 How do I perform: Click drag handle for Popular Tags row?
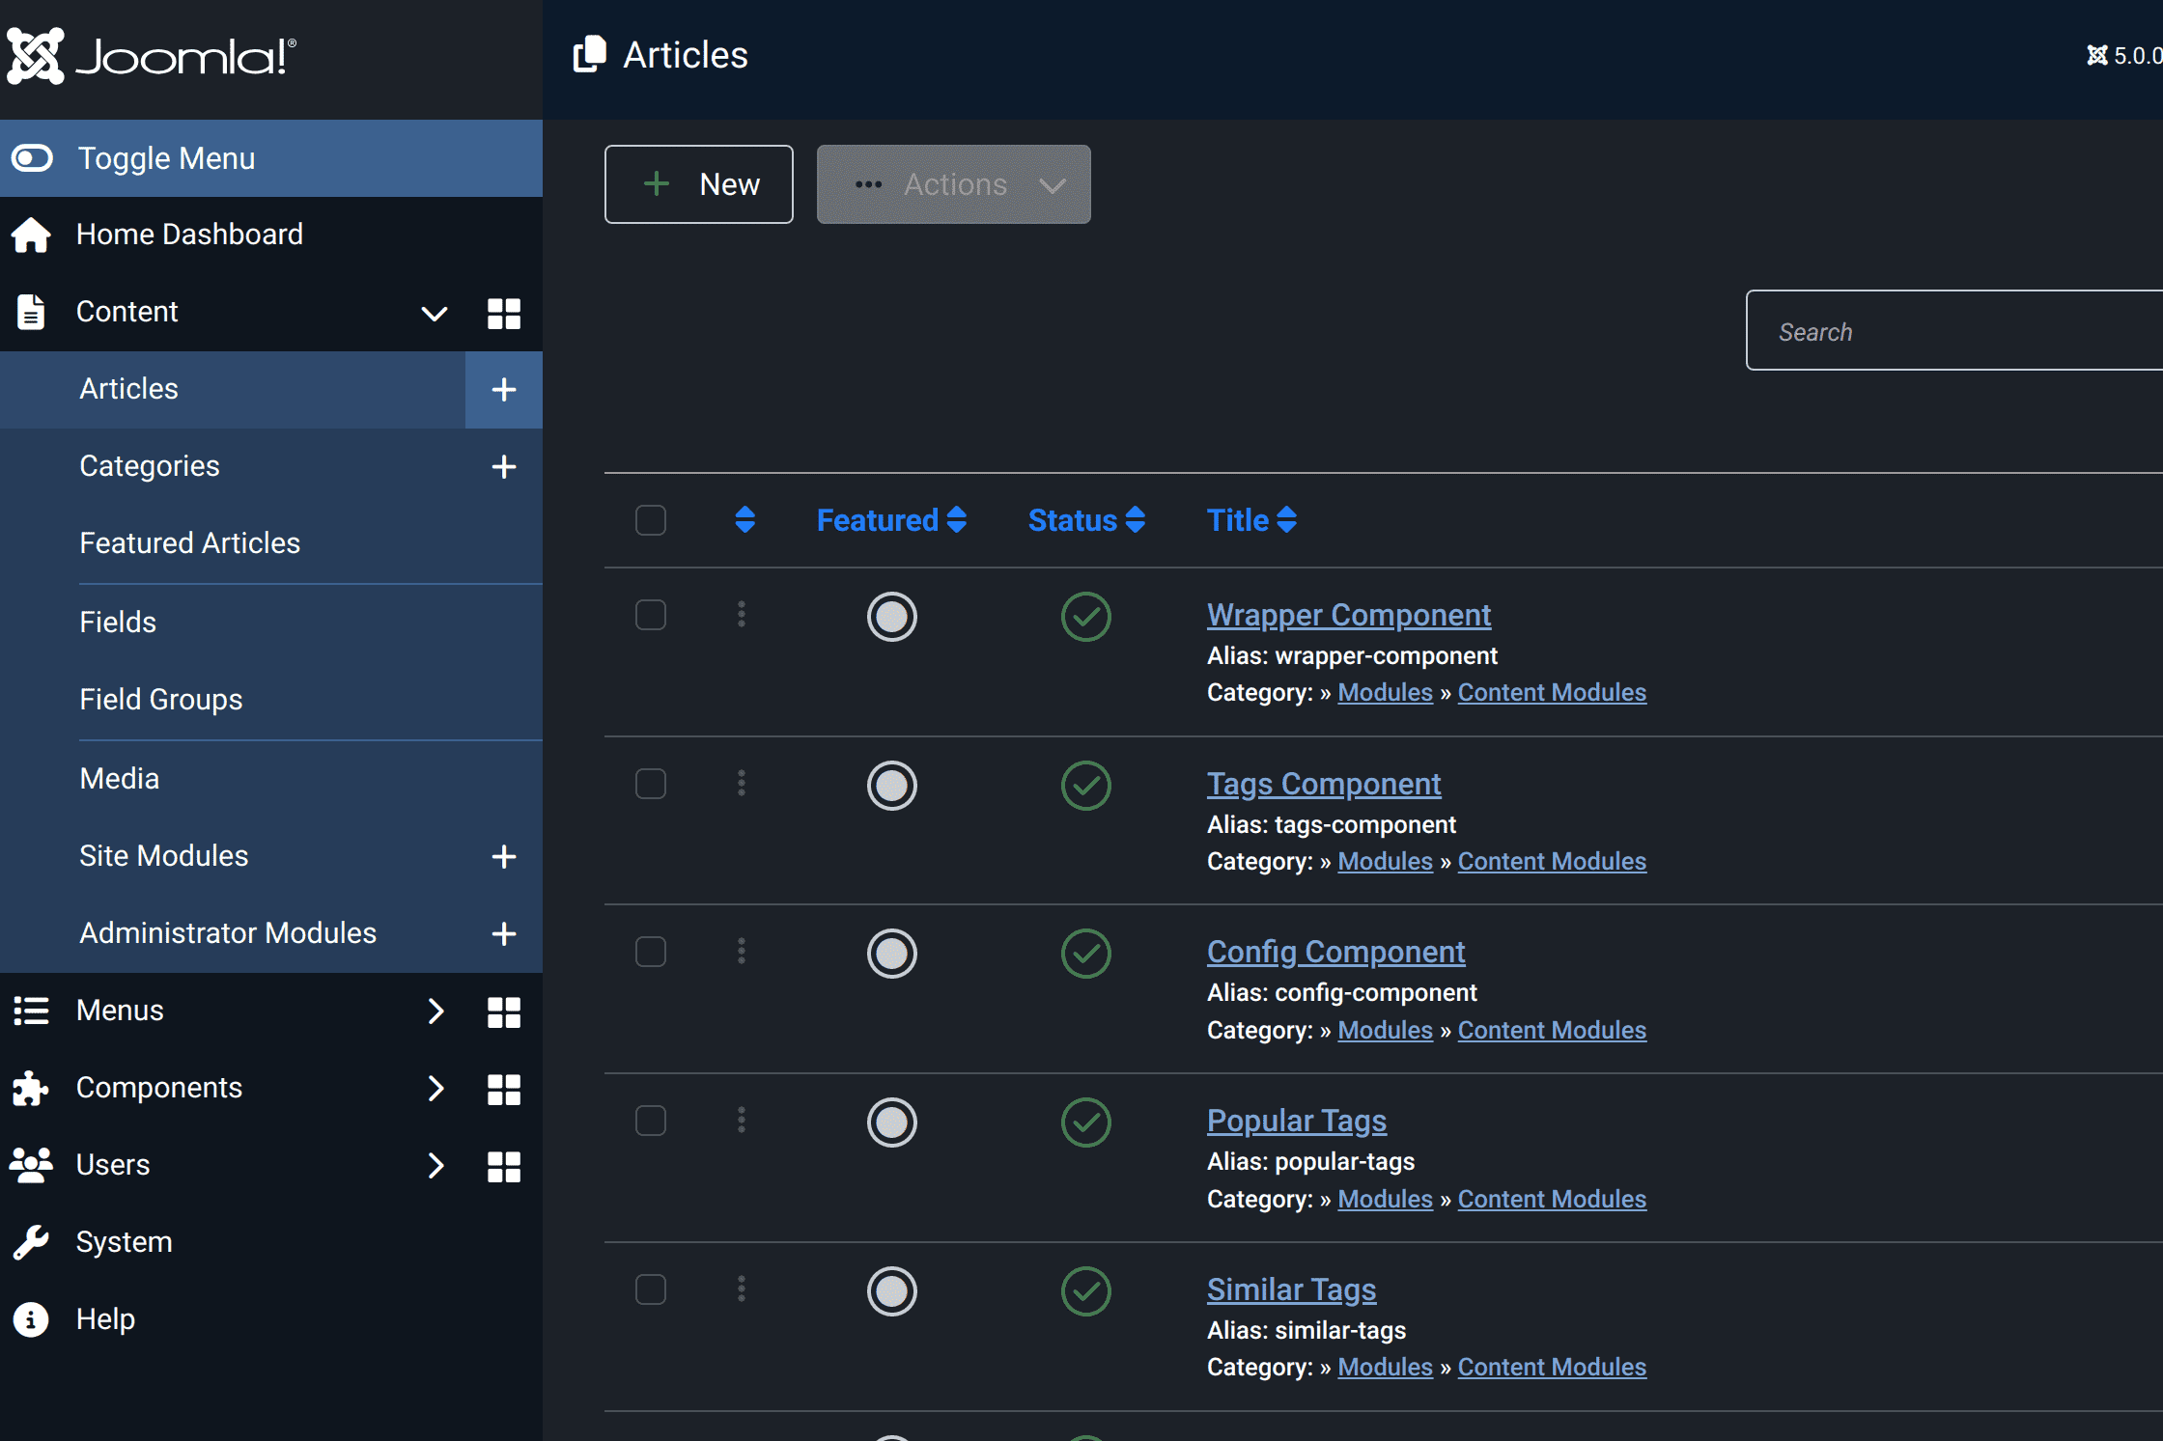[x=742, y=1121]
